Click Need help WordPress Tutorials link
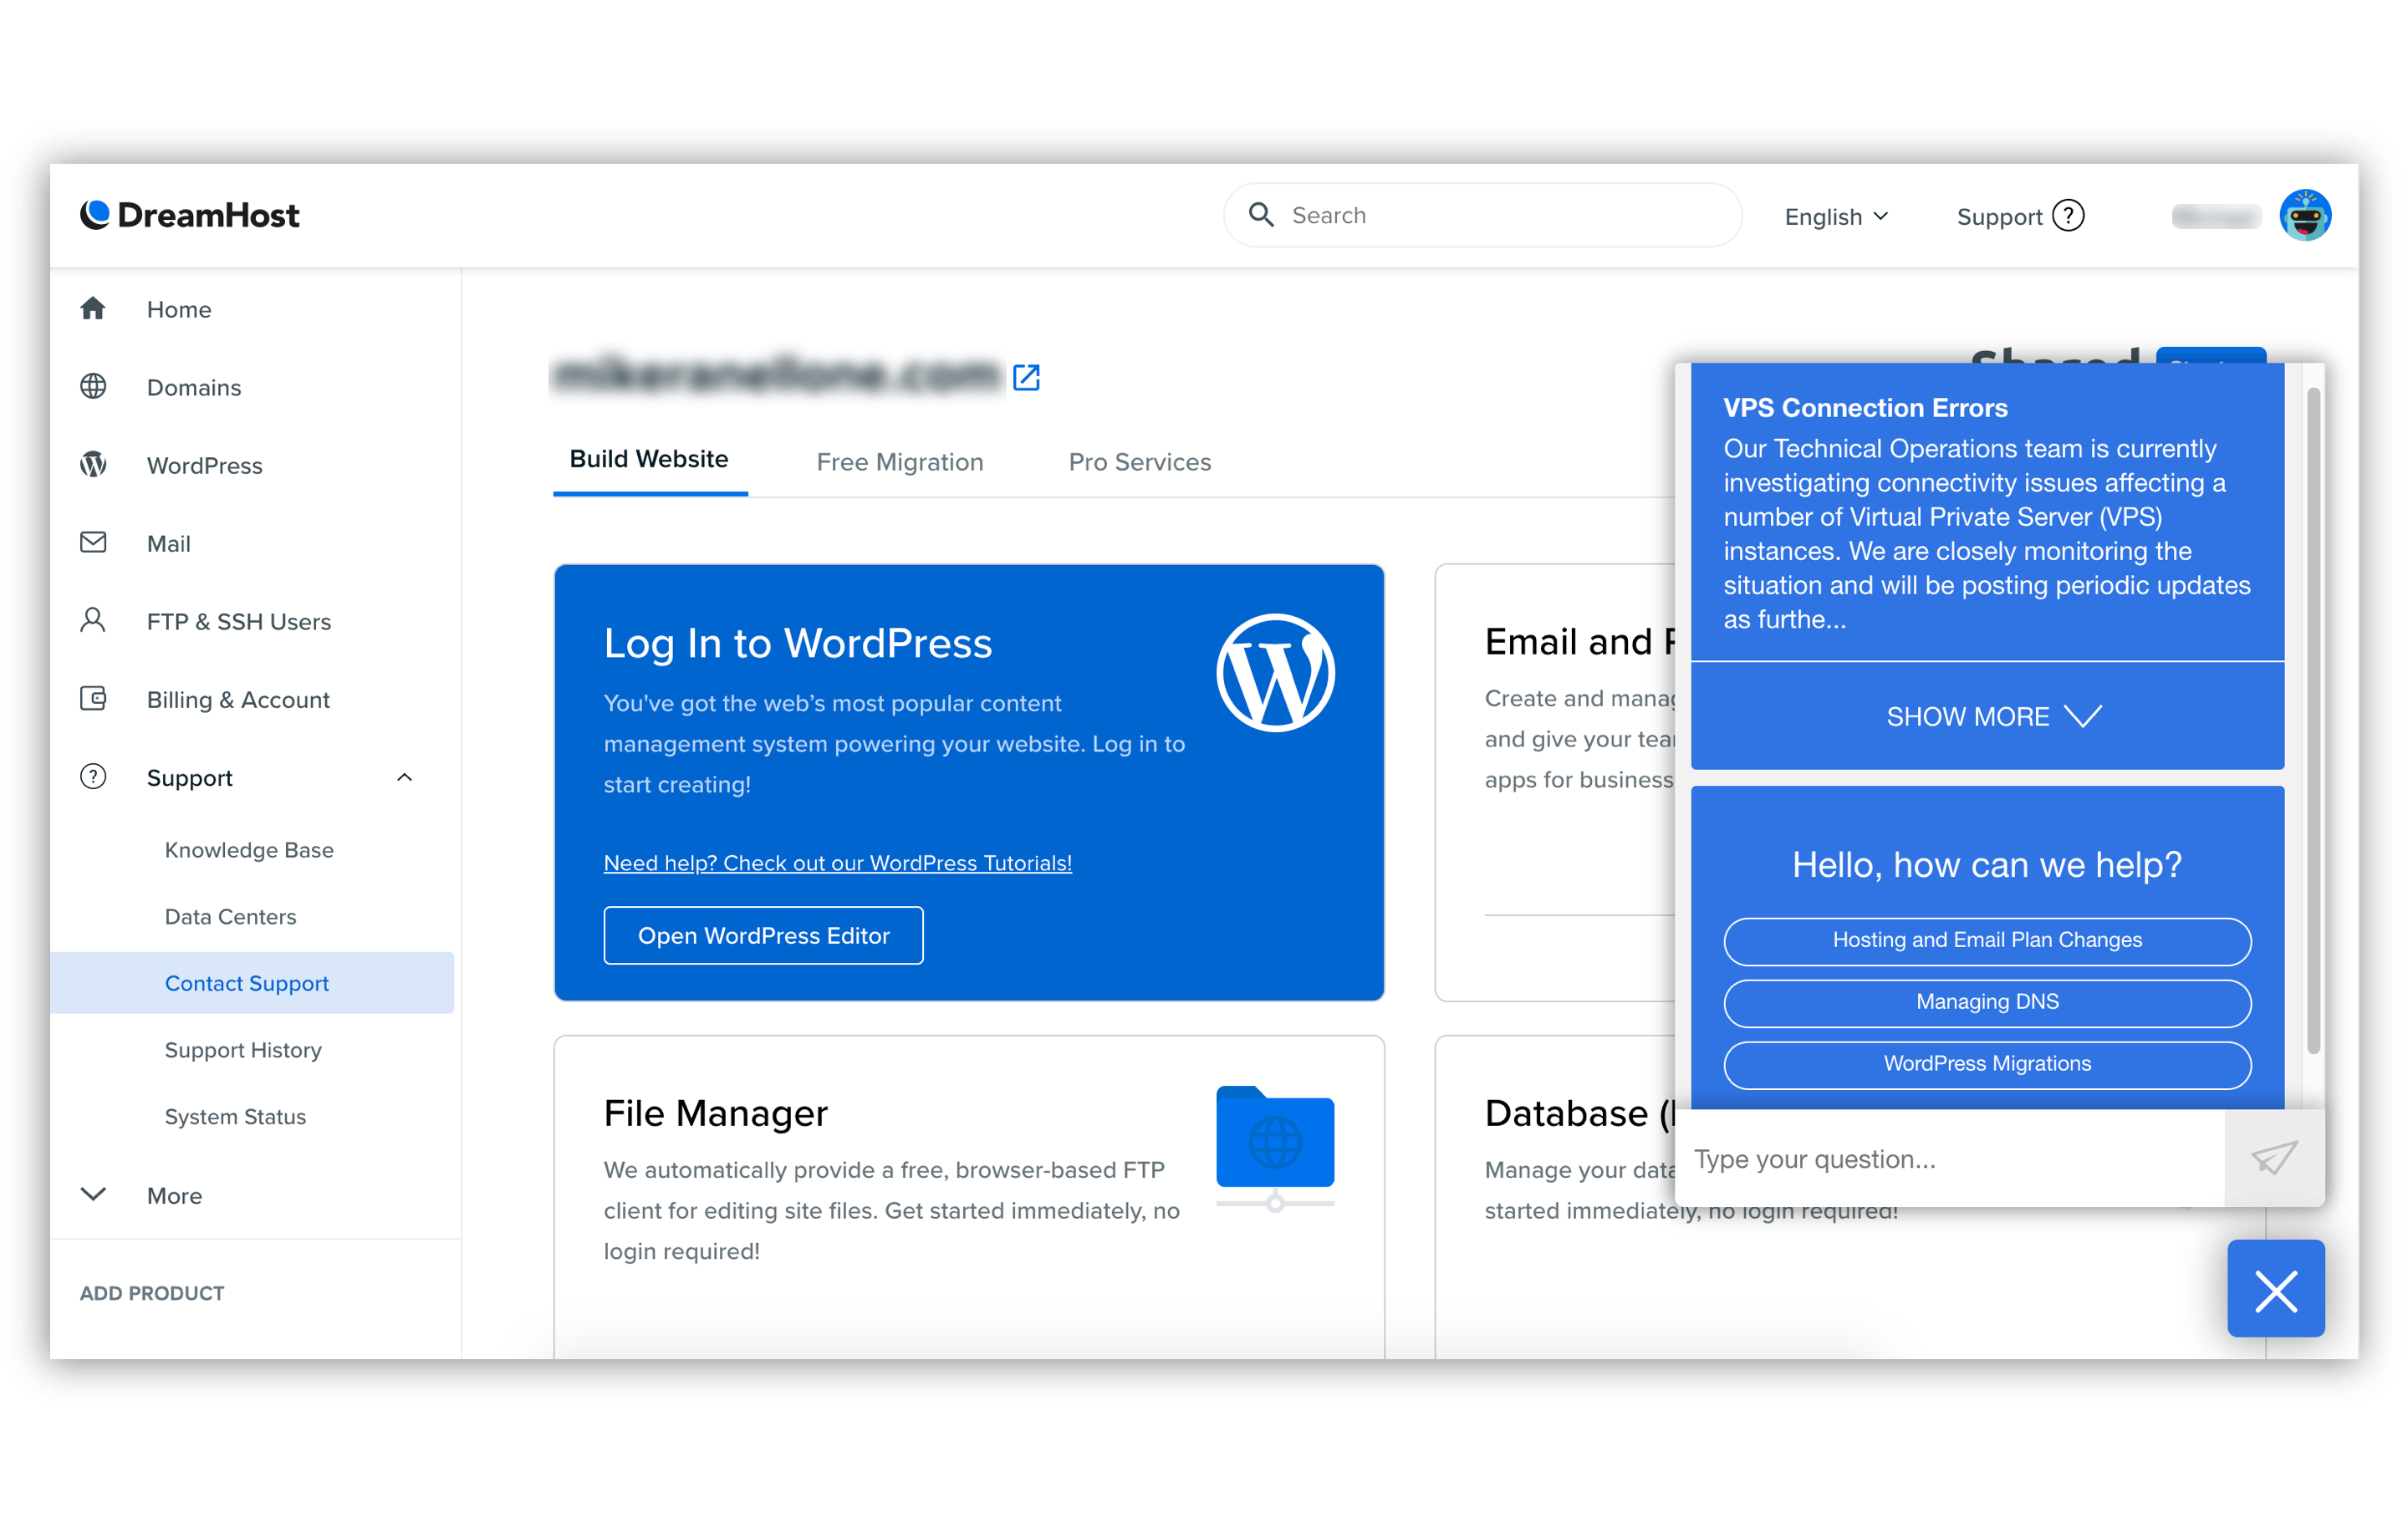The image size is (2408, 1523). [839, 862]
